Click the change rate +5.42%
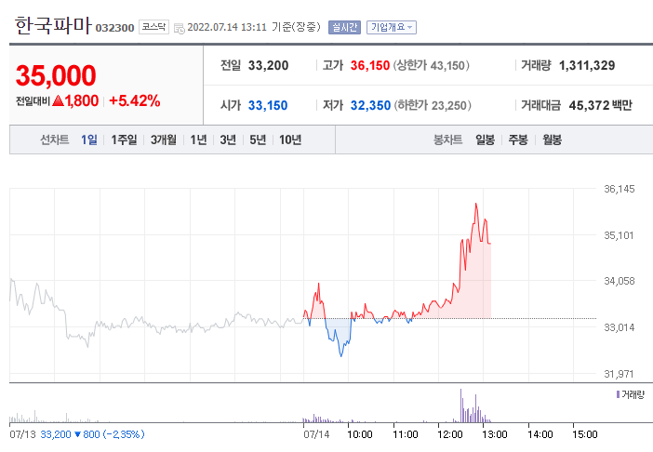Image resolution: width=653 pixels, height=452 pixels. [x=134, y=100]
